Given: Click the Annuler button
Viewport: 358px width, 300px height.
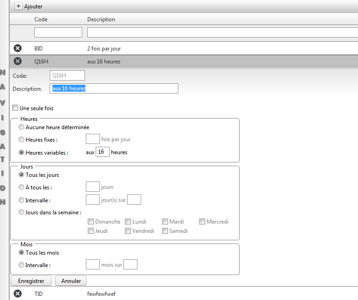Looking at the screenshot, I should (x=71, y=281).
